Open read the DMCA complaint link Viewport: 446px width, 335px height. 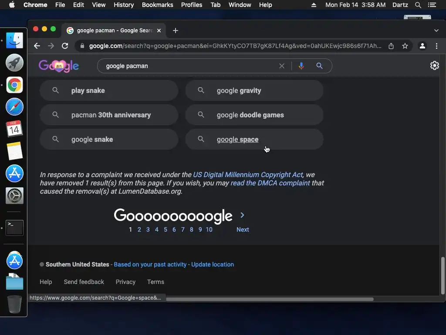tap(270, 183)
